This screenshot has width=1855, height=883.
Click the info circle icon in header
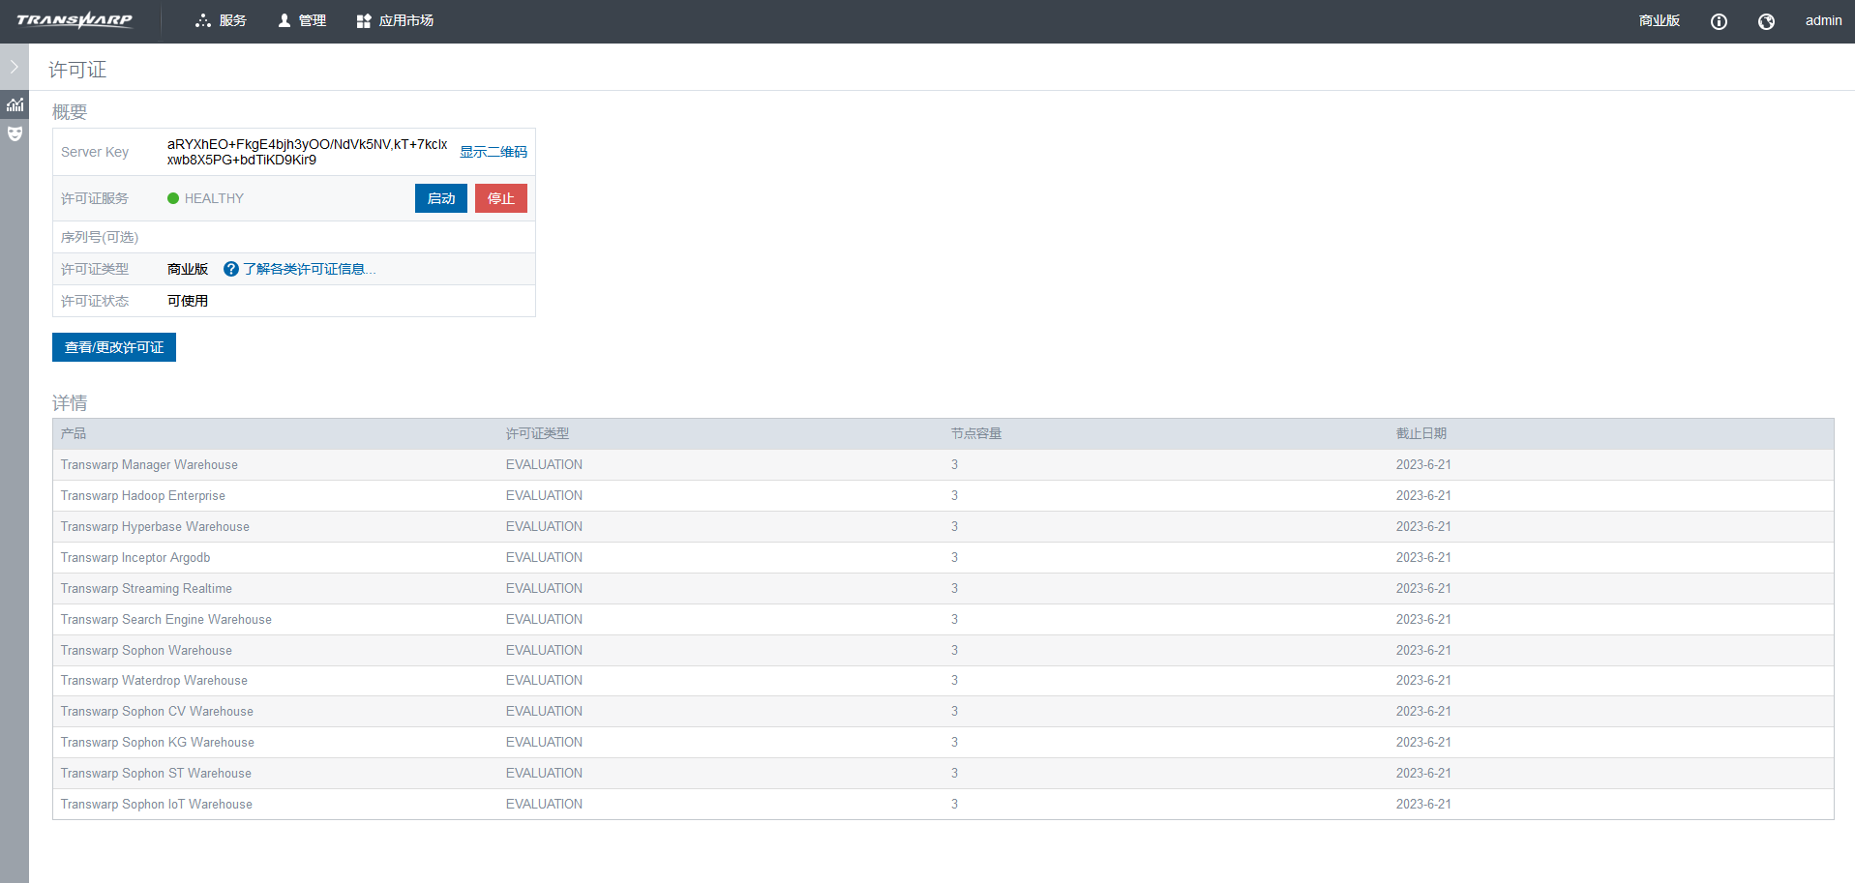coord(1719,21)
